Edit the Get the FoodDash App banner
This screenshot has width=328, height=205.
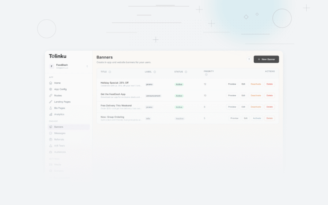[243, 96]
